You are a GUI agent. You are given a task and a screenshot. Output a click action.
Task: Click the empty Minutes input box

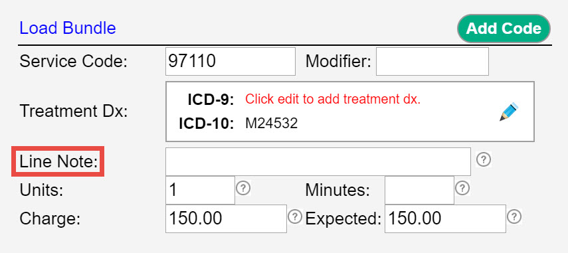click(419, 190)
